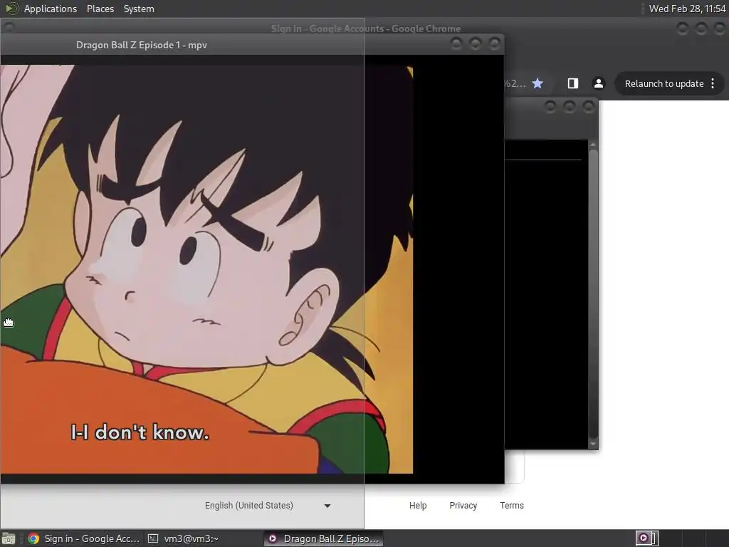Open the System menu
The width and height of the screenshot is (729, 547).
(139, 9)
